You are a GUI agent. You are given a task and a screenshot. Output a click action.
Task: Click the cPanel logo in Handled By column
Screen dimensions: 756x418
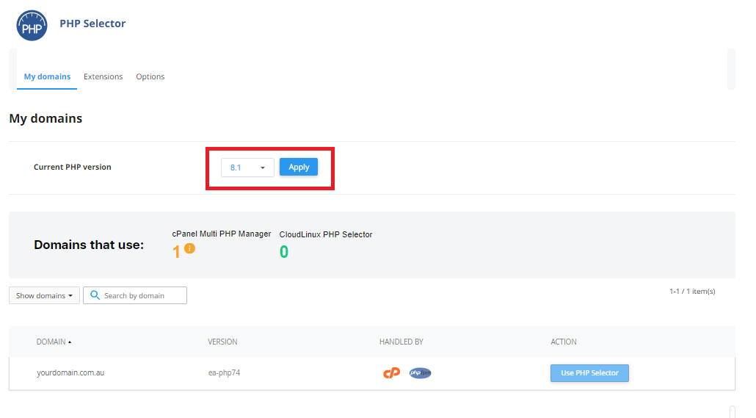tap(391, 372)
